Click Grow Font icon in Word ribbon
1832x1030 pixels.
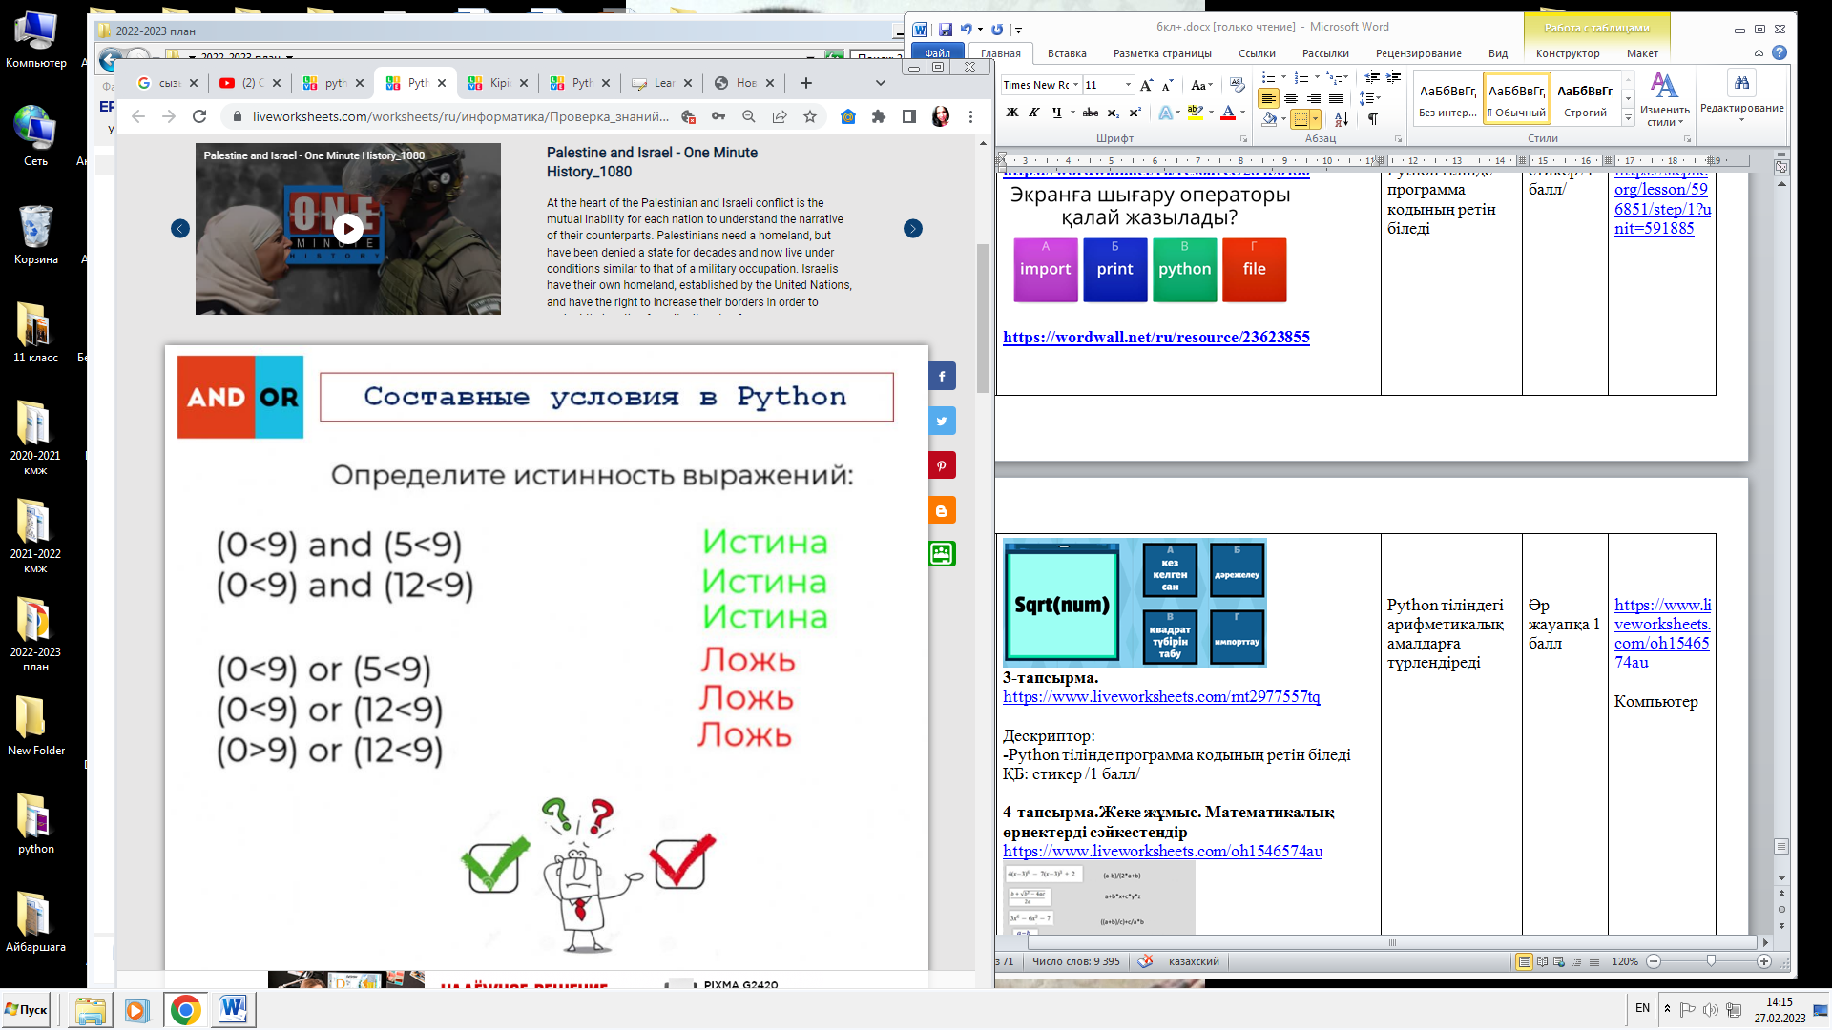1146,85
